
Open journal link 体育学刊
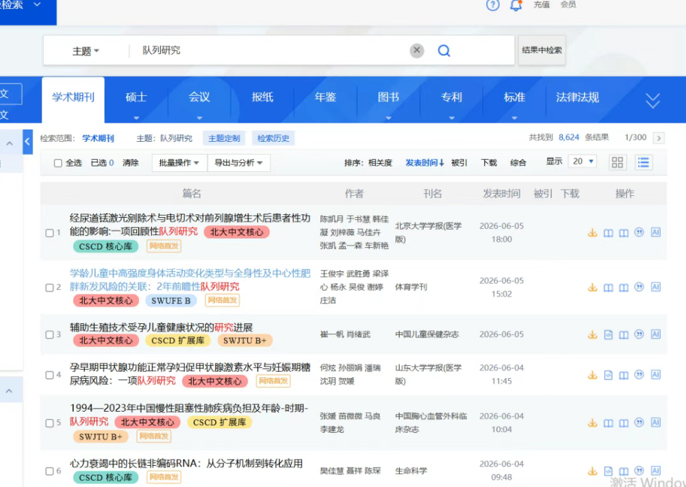(x=411, y=287)
